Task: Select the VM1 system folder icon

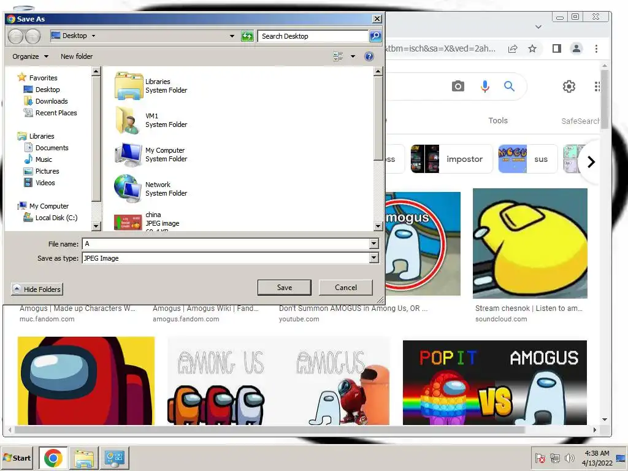Action: tap(129, 120)
